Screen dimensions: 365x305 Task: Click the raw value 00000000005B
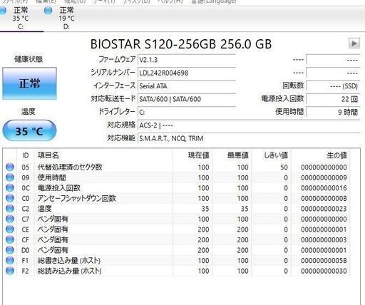[324, 261]
